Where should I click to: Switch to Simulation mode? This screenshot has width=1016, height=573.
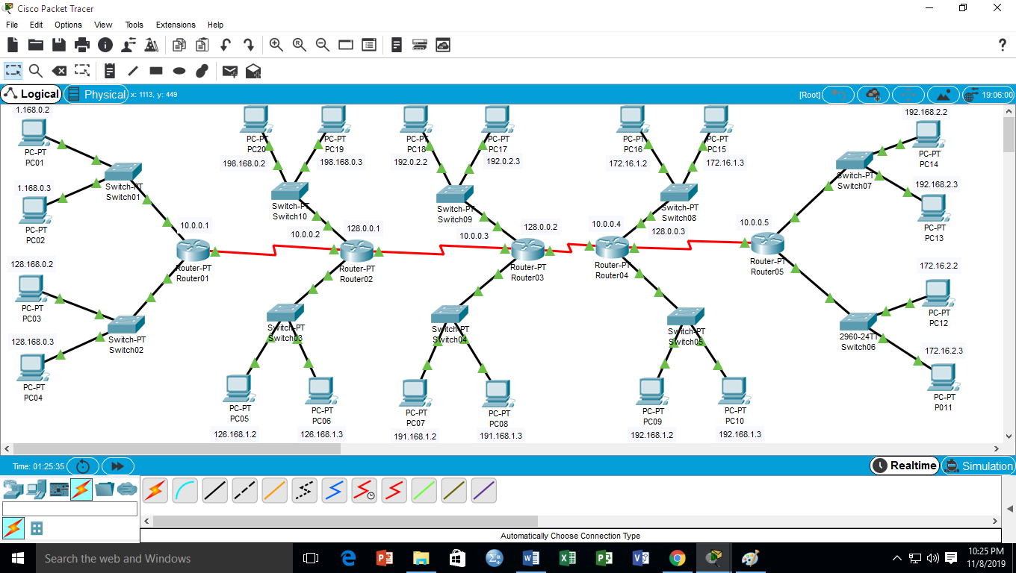(x=978, y=466)
